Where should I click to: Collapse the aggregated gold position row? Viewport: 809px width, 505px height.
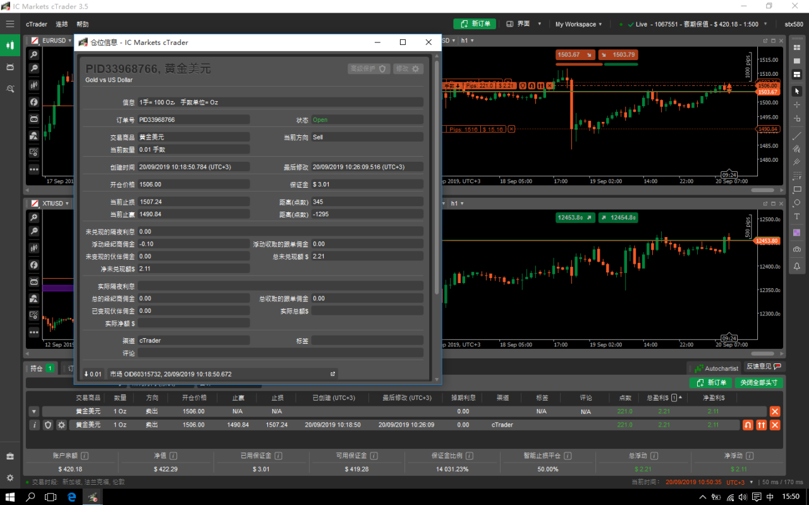point(34,411)
